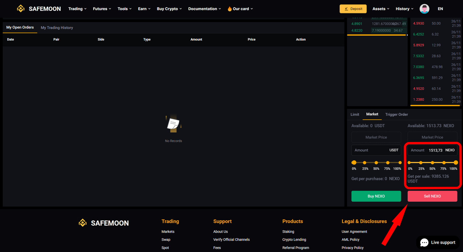The height and width of the screenshot is (252, 463).
Task: Click trade price 1.2380
Action: coord(419,99)
